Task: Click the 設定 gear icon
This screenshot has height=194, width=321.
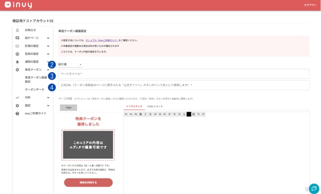Action: tap(17, 105)
